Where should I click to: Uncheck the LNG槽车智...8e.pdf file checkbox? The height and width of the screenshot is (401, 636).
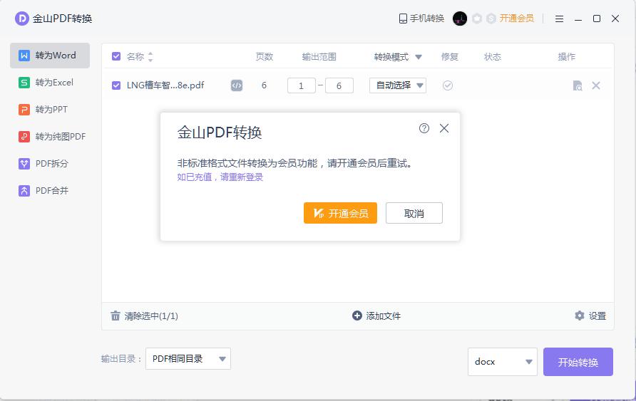pyautogui.click(x=116, y=85)
